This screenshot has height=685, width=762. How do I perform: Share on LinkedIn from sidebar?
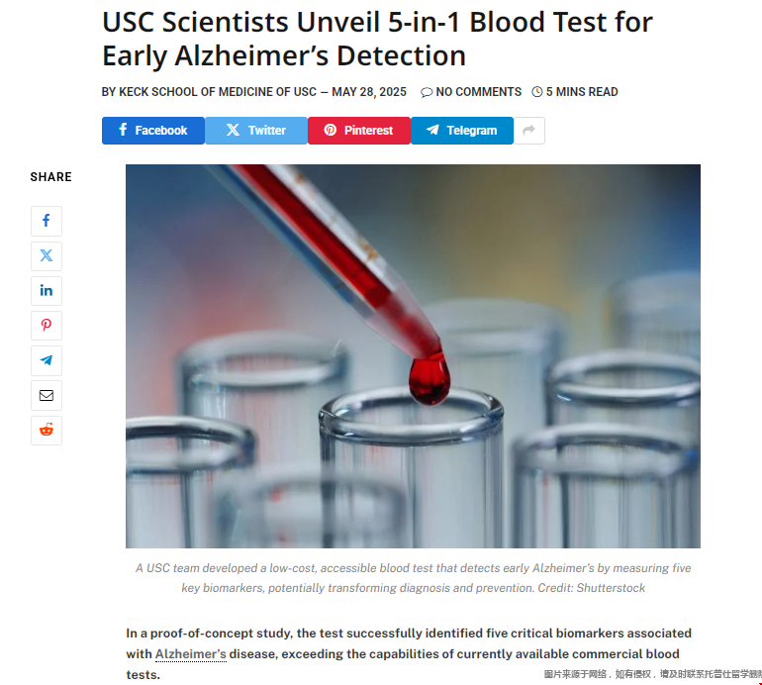[47, 291]
